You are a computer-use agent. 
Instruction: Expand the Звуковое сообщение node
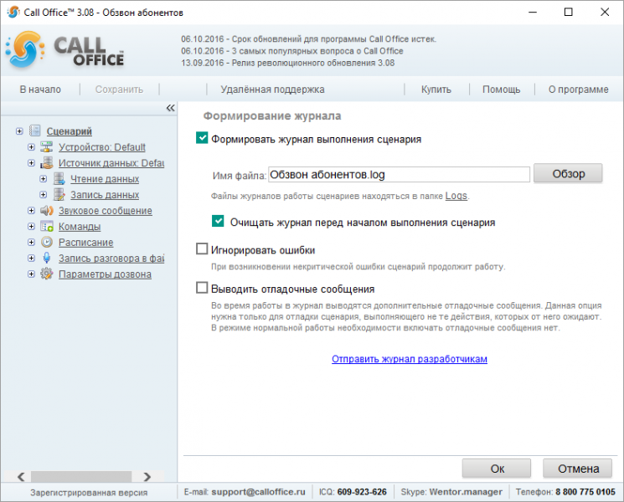point(31,211)
